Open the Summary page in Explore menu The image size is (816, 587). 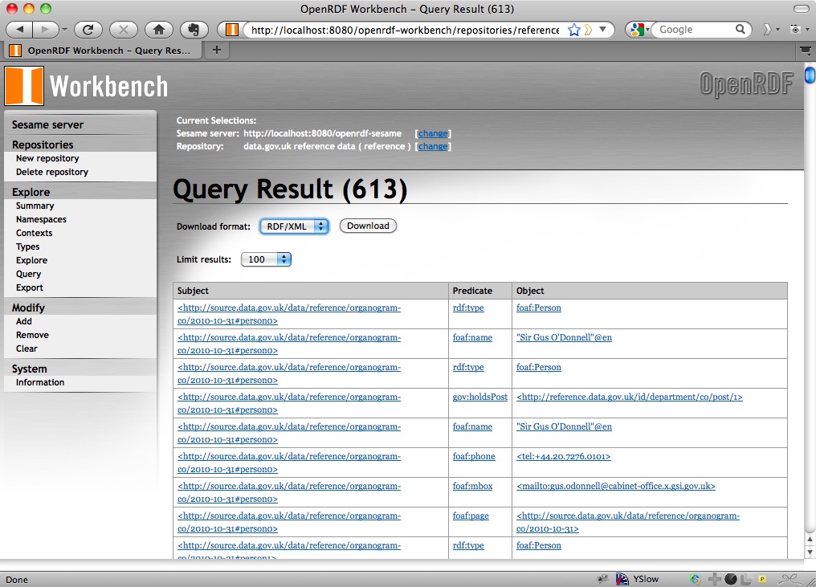pyautogui.click(x=35, y=206)
